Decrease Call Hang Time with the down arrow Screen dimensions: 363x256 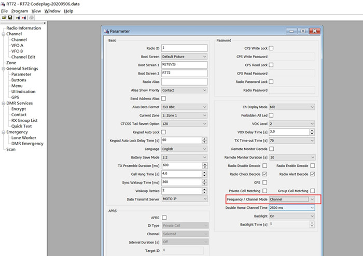tap(204, 176)
